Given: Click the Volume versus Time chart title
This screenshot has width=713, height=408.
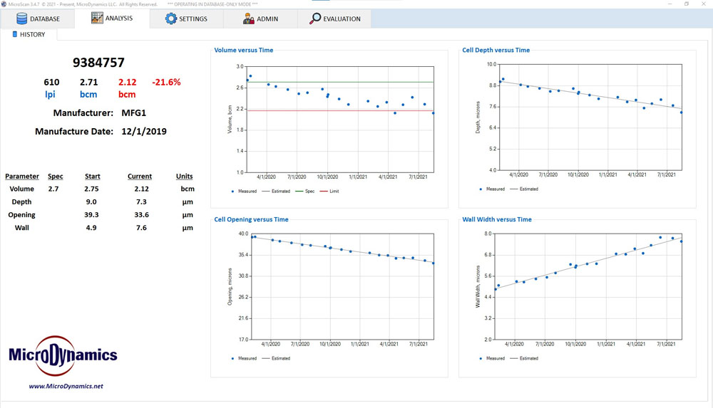Looking at the screenshot, I should point(244,51).
